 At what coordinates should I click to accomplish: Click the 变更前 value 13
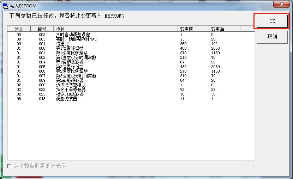pyautogui.click(x=183, y=39)
